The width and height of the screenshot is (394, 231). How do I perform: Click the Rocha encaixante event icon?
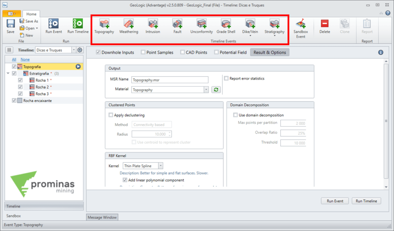tap(20, 100)
